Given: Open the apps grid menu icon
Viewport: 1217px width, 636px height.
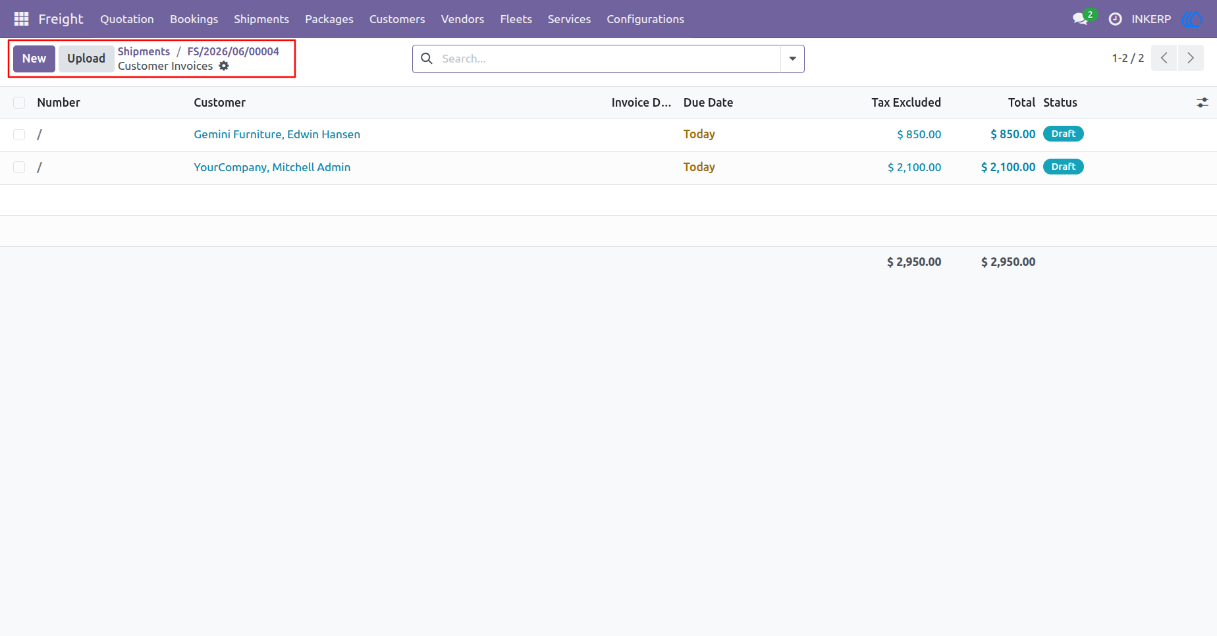Looking at the screenshot, I should [21, 19].
